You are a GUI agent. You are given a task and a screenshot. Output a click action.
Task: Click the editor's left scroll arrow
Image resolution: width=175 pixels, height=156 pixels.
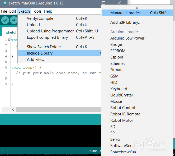13,110
